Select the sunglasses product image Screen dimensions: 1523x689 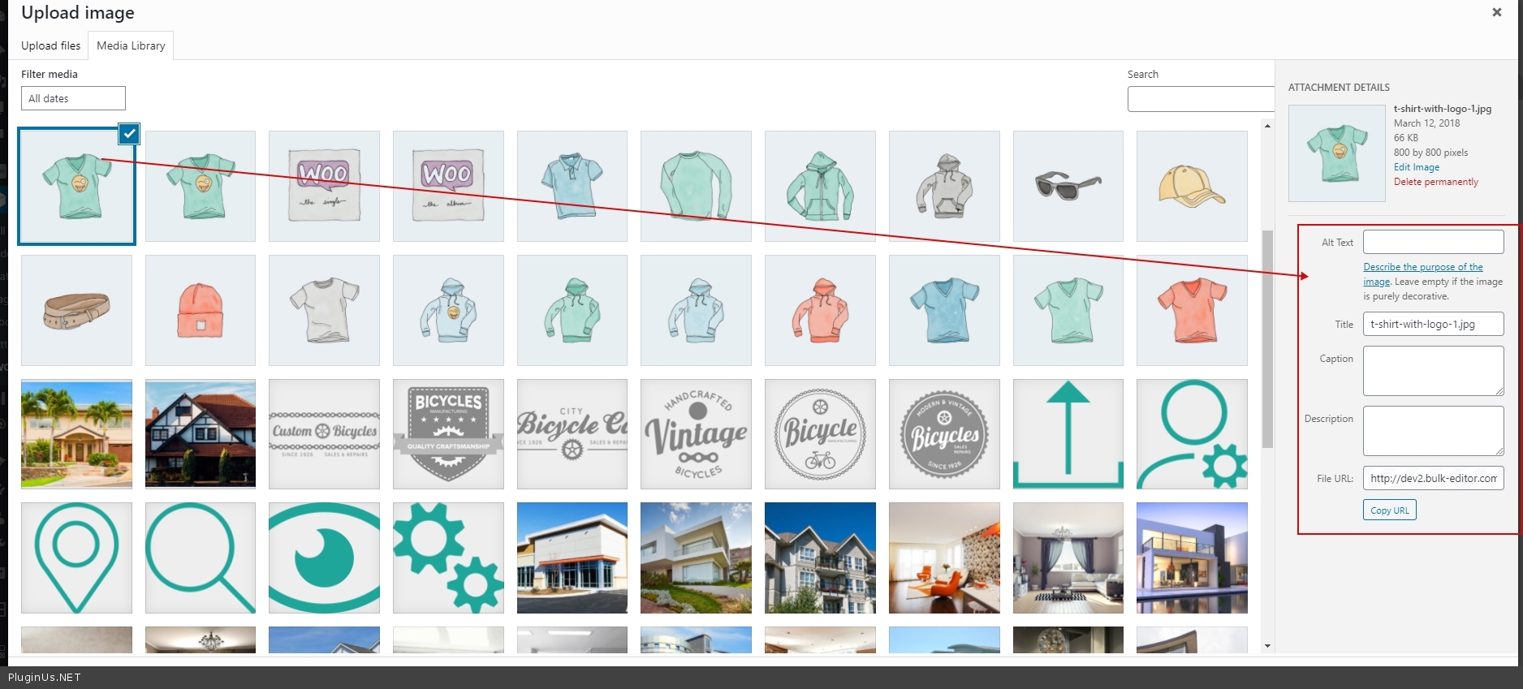pos(1068,186)
